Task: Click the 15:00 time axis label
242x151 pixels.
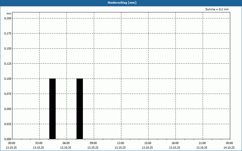Action: [x=148, y=143]
